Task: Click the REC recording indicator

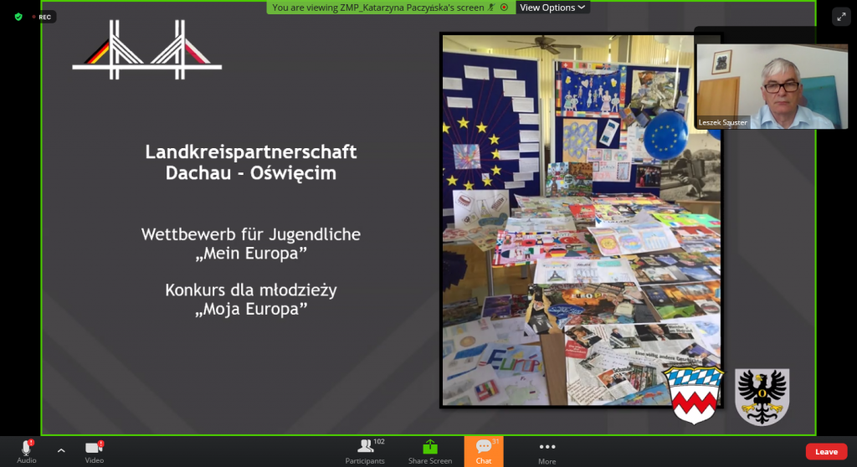Action: [x=42, y=17]
